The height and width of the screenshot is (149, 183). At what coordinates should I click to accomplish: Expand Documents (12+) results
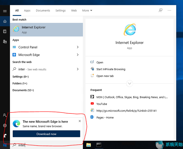(x=23, y=90)
